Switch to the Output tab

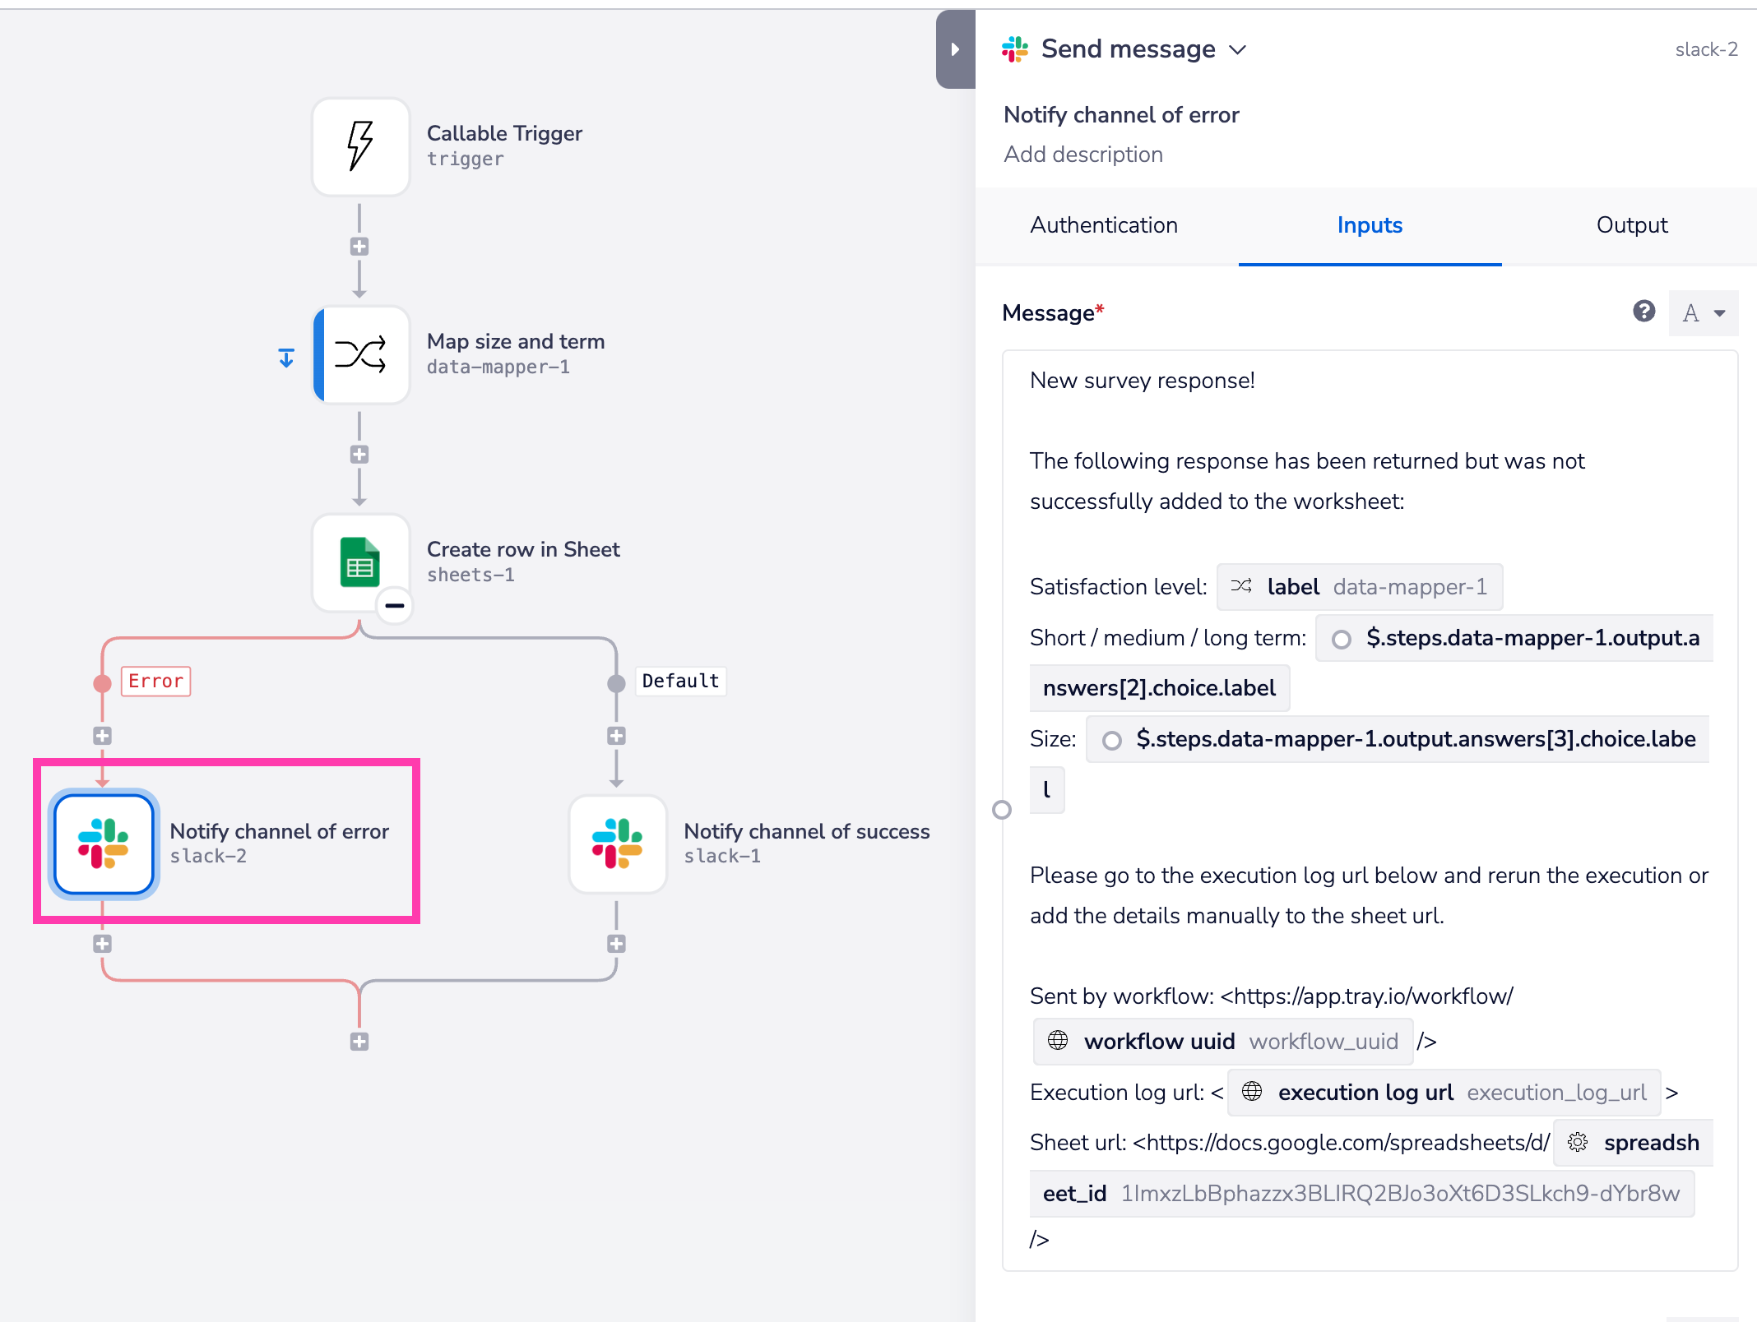tap(1631, 225)
